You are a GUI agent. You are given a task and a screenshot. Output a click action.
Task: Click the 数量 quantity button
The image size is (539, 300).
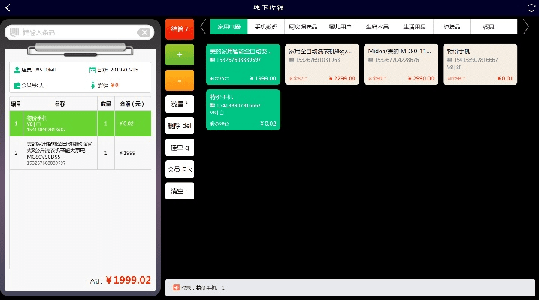(180, 104)
